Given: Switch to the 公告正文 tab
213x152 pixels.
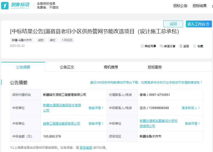Looking at the screenshot, I should [x=67, y=67].
